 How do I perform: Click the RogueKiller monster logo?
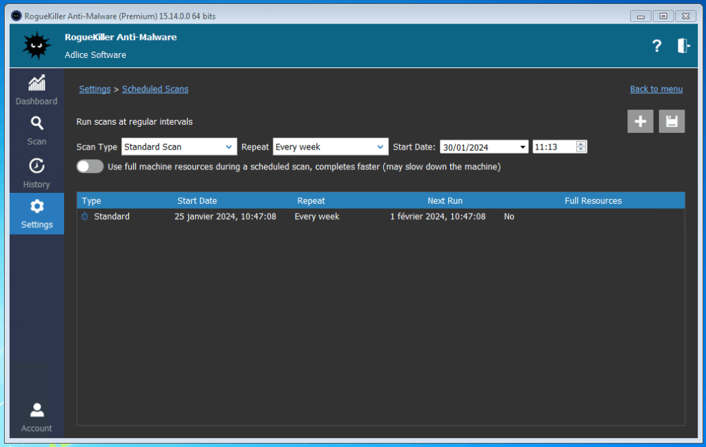(x=37, y=46)
